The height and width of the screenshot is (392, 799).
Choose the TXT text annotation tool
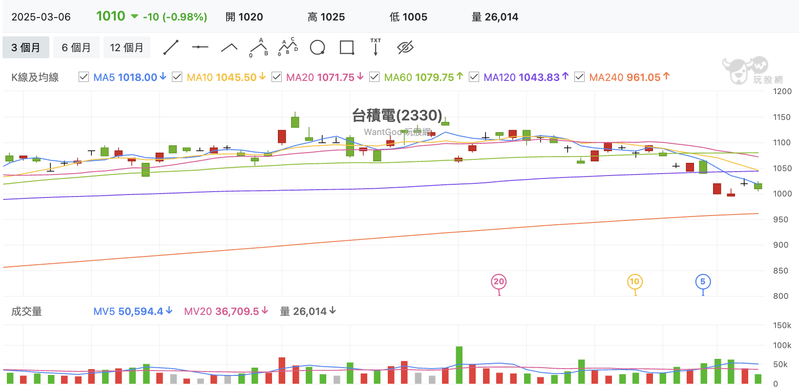point(376,47)
